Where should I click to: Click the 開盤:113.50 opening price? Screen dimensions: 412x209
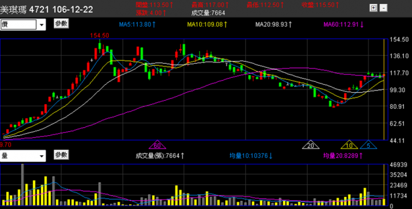154,5
